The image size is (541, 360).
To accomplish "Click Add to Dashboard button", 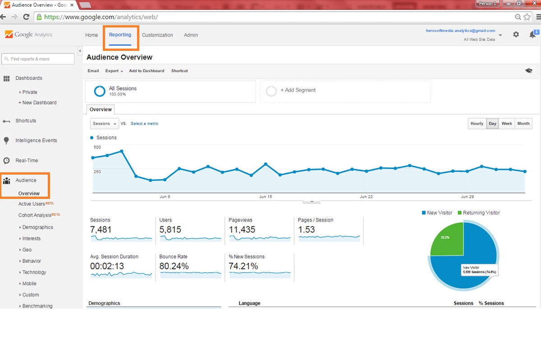I will 147,71.
